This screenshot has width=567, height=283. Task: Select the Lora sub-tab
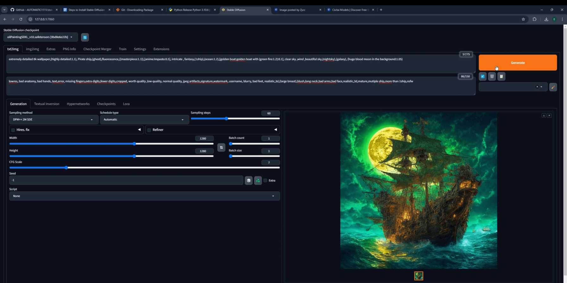tap(126, 104)
